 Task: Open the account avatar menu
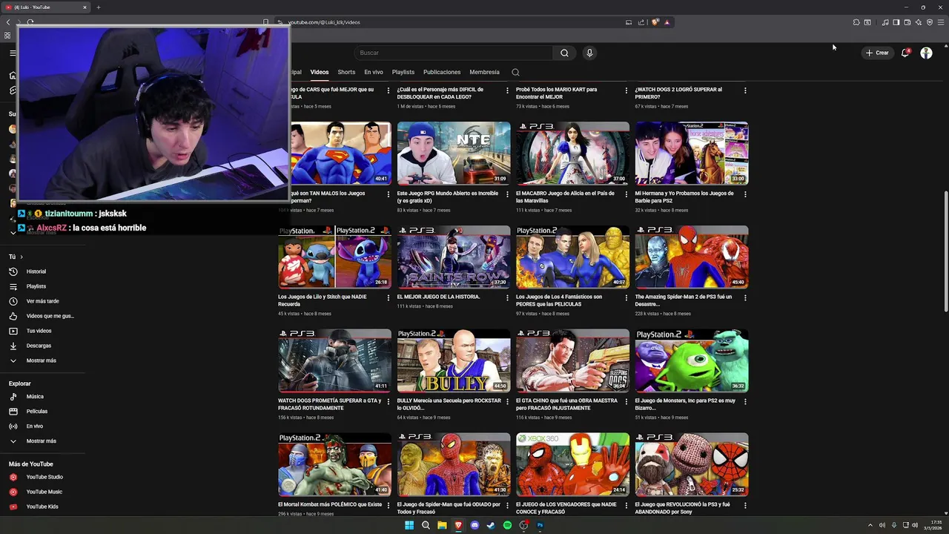pos(926,53)
